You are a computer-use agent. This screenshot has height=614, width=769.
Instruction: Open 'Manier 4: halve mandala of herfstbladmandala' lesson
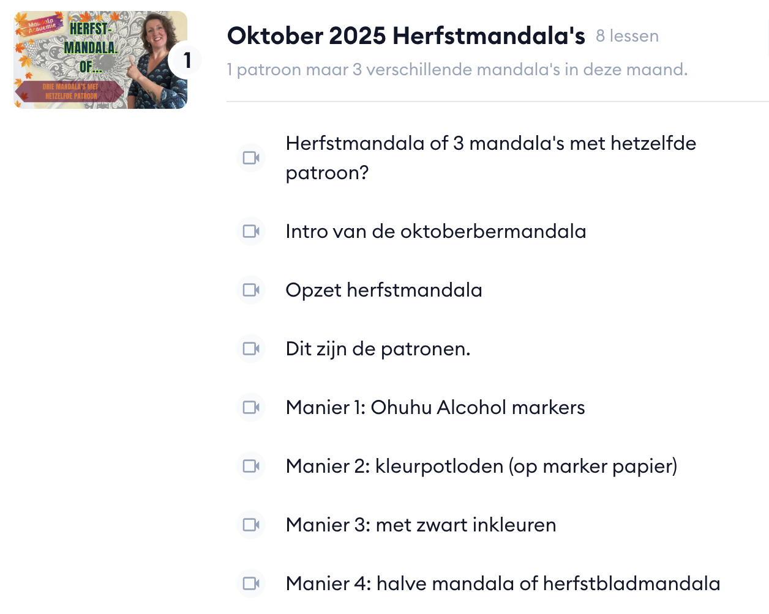[502, 583]
